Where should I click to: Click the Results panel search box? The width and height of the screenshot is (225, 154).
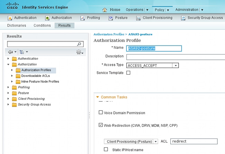pyautogui.click(x=45, y=44)
